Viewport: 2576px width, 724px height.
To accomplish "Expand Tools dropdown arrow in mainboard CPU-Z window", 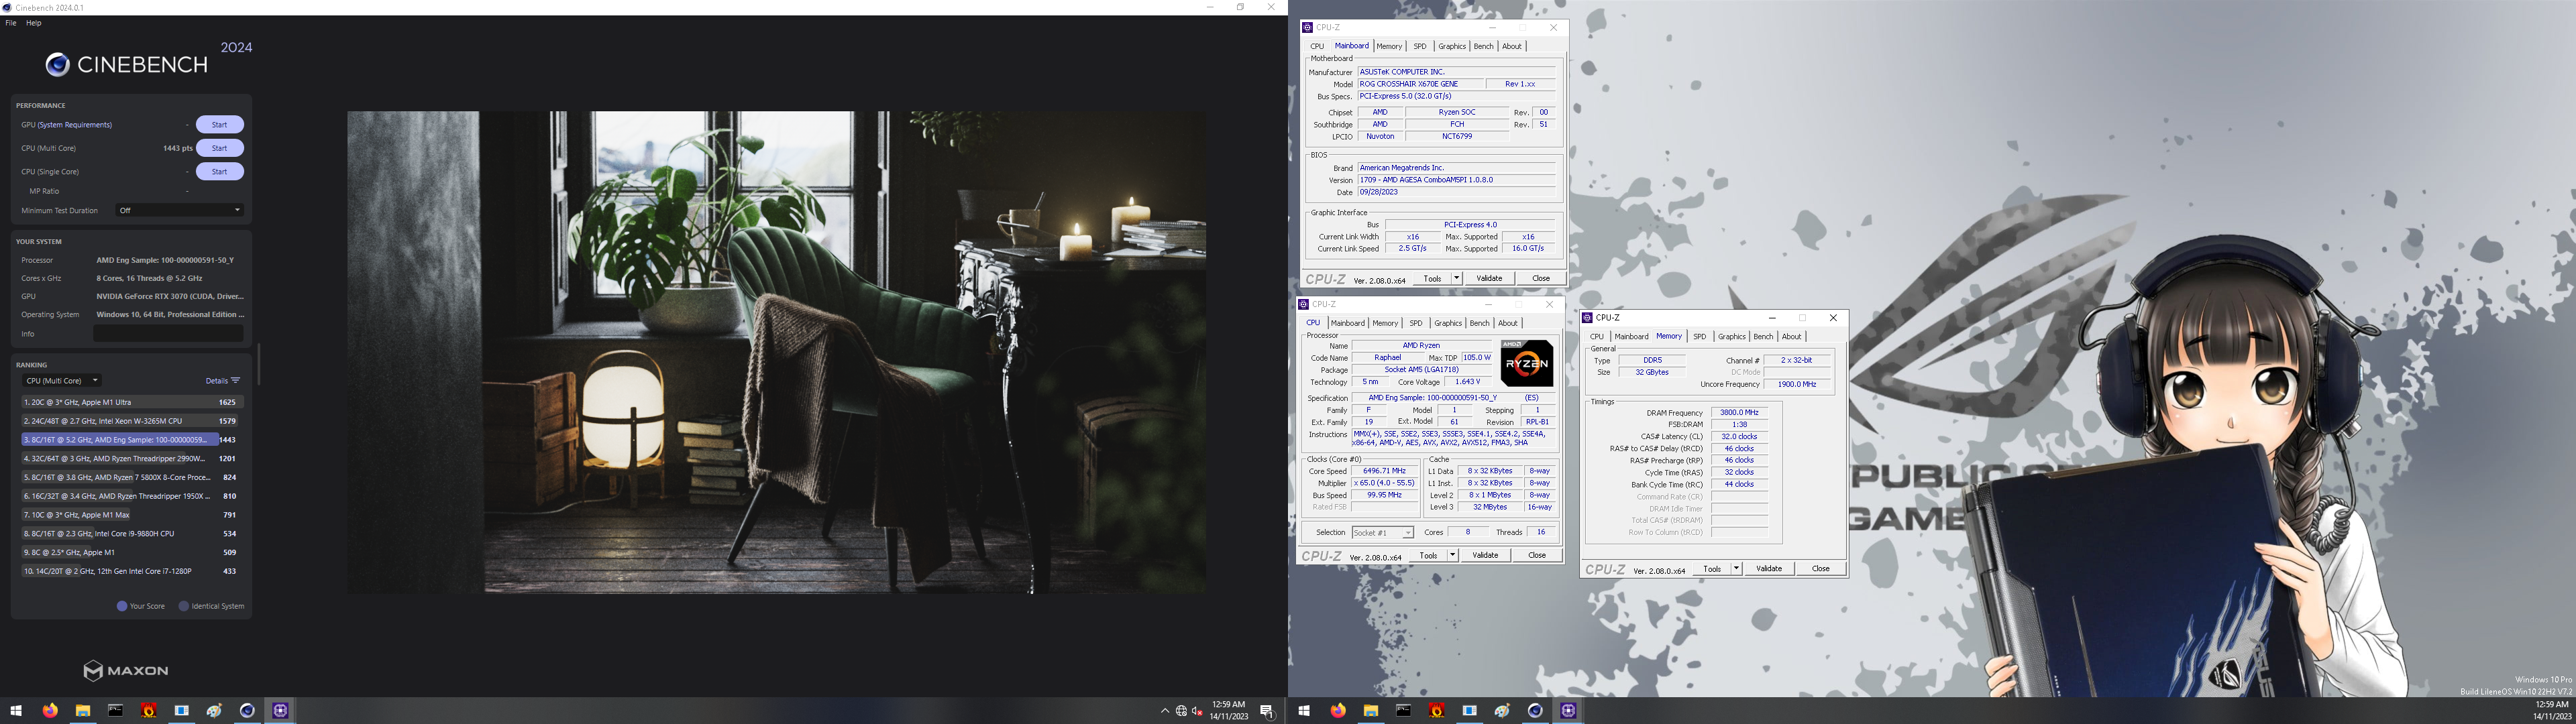I will tap(1456, 278).
